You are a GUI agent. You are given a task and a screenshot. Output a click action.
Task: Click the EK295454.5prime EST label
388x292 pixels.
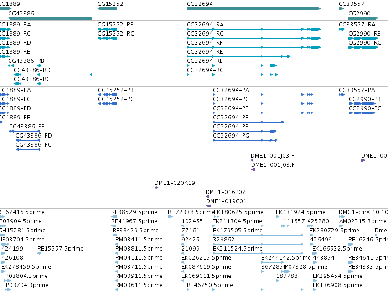[337, 276]
